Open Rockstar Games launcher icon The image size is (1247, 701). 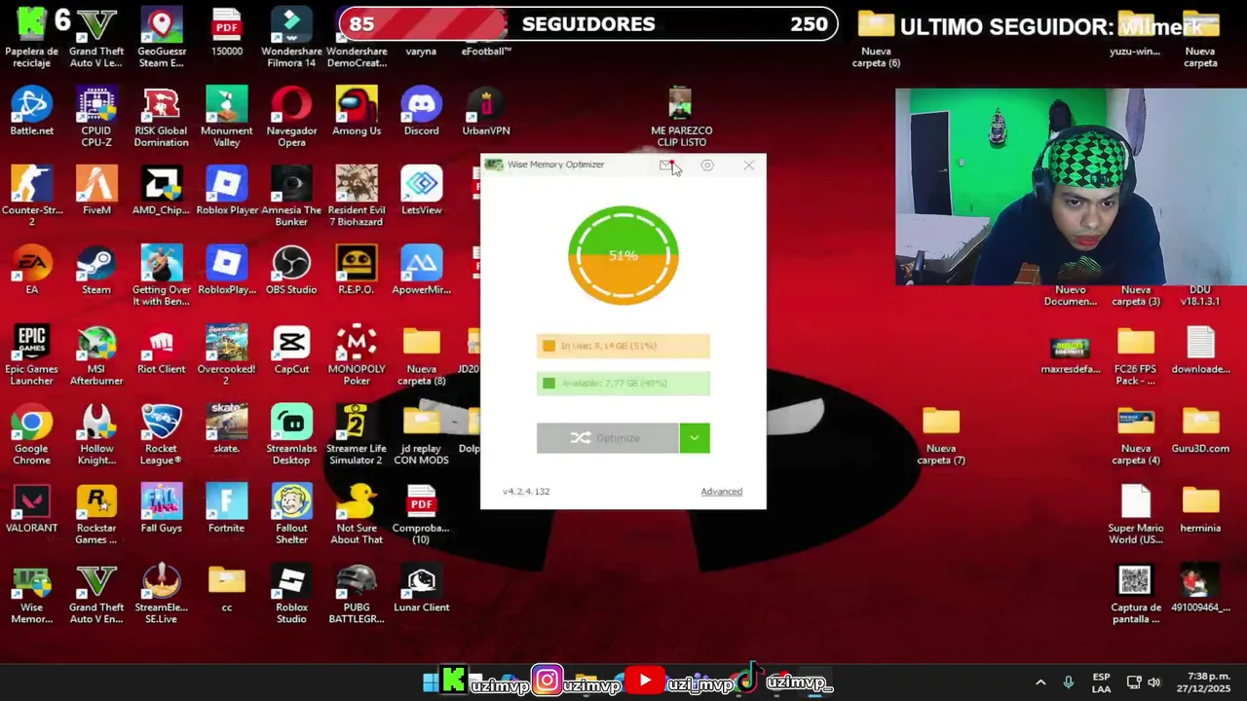[96, 515]
